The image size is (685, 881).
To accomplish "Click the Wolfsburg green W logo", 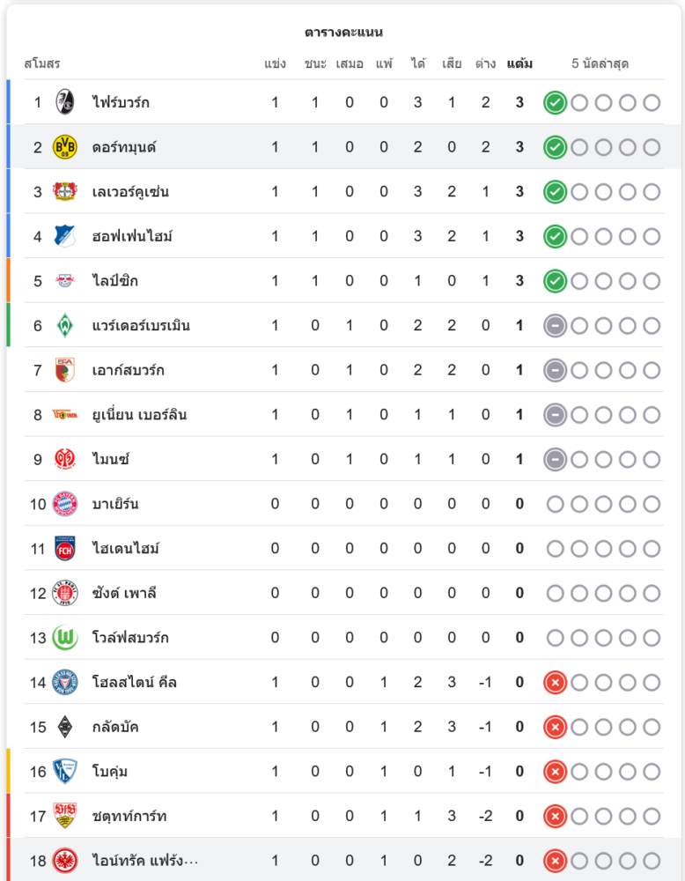I will [65, 638].
